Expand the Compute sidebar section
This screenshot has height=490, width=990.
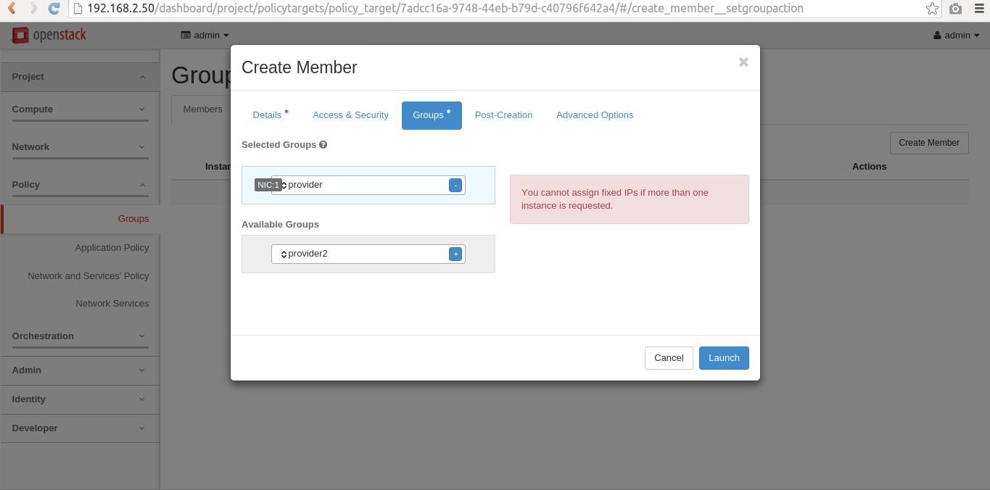click(x=80, y=109)
